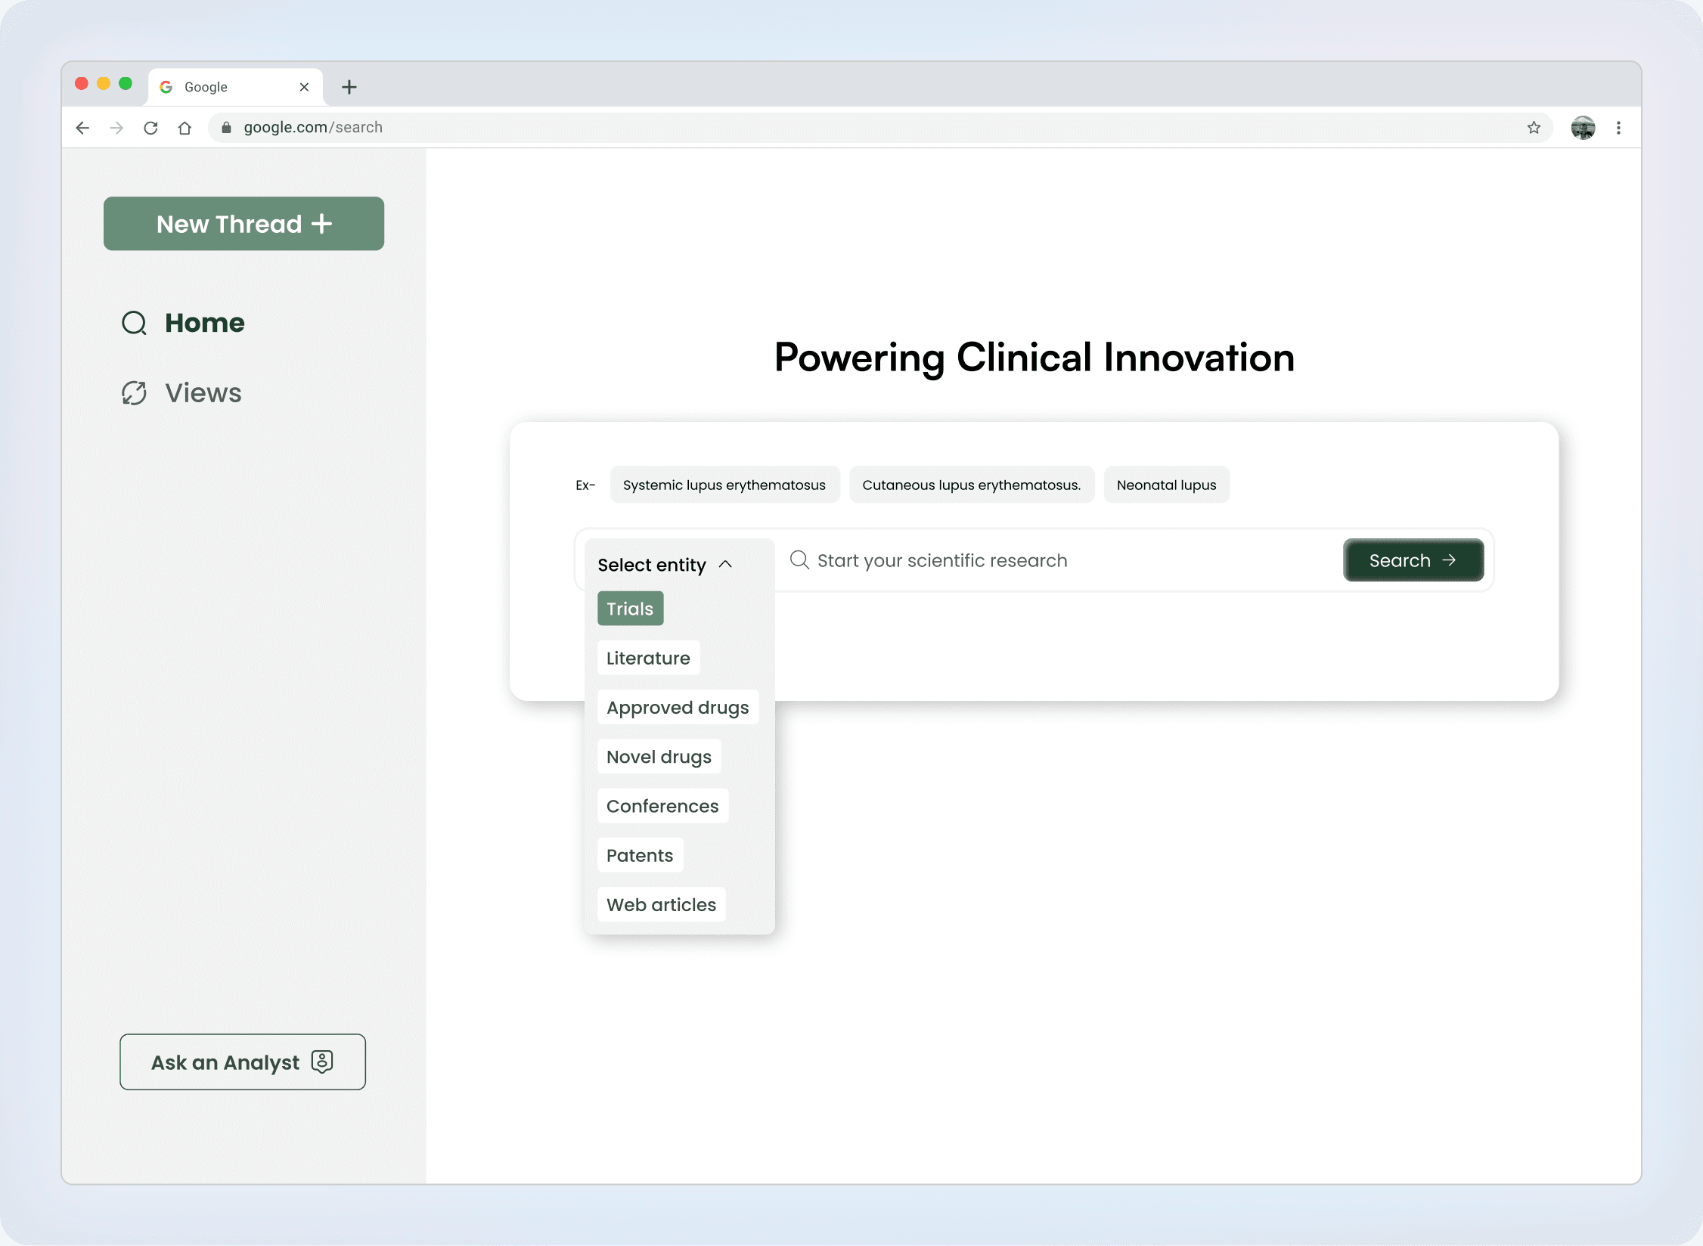
Task: Pick Approved drugs entity option
Action: tap(678, 708)
